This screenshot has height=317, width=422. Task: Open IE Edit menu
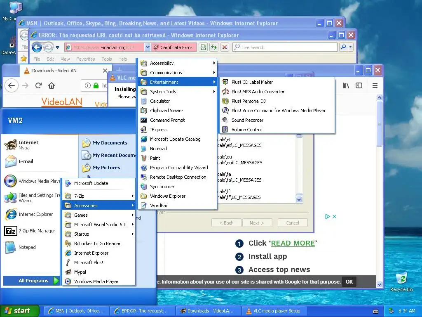pyautogui.click(x=50, y=59)
